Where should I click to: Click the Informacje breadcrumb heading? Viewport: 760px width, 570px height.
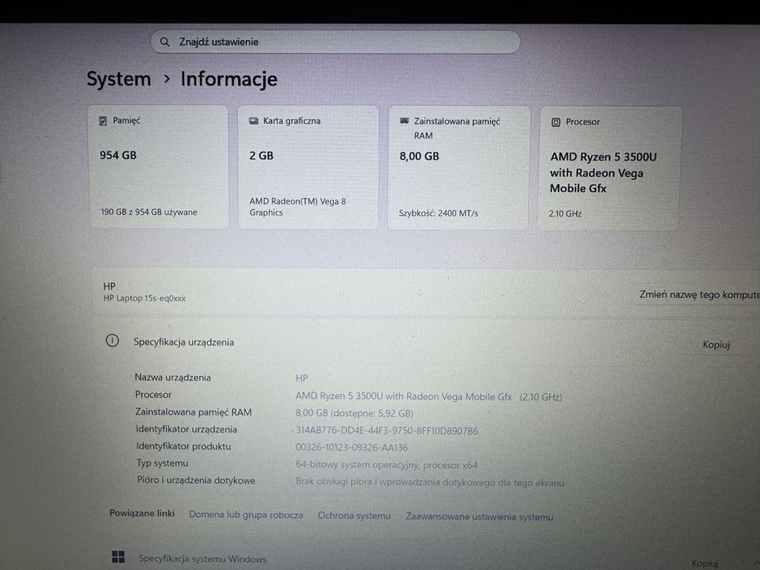[x=229, y=79]
